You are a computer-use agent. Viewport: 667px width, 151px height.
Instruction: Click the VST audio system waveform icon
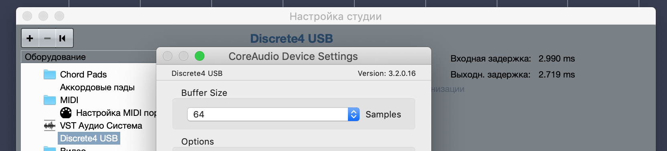pos(50,125)
